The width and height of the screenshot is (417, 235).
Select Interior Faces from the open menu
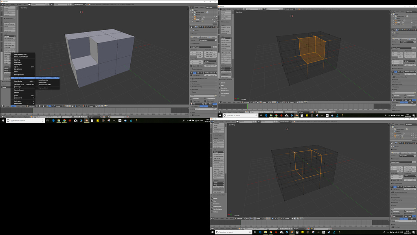point(42,82)
